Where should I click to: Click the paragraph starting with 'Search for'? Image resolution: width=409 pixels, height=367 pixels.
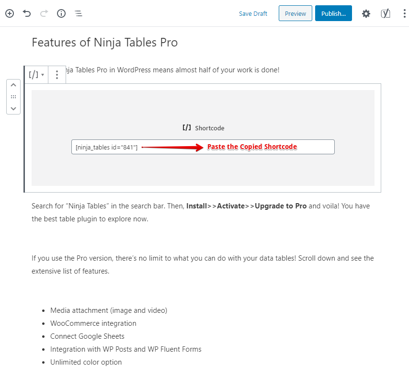[201, 212]
